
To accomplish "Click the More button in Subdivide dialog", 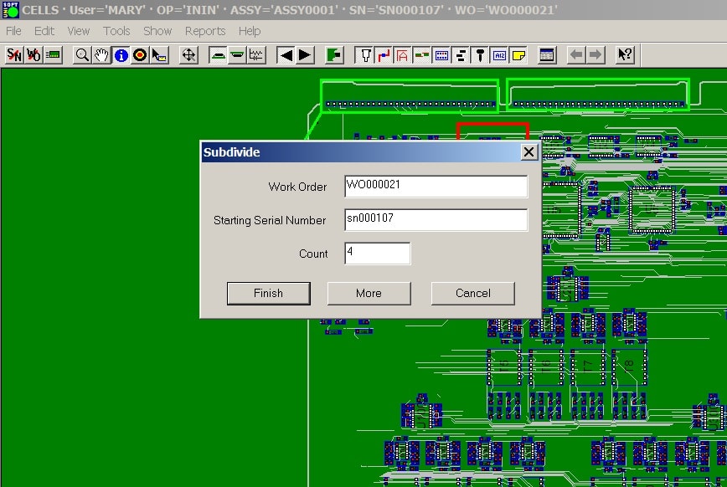I will pos(369,294).
